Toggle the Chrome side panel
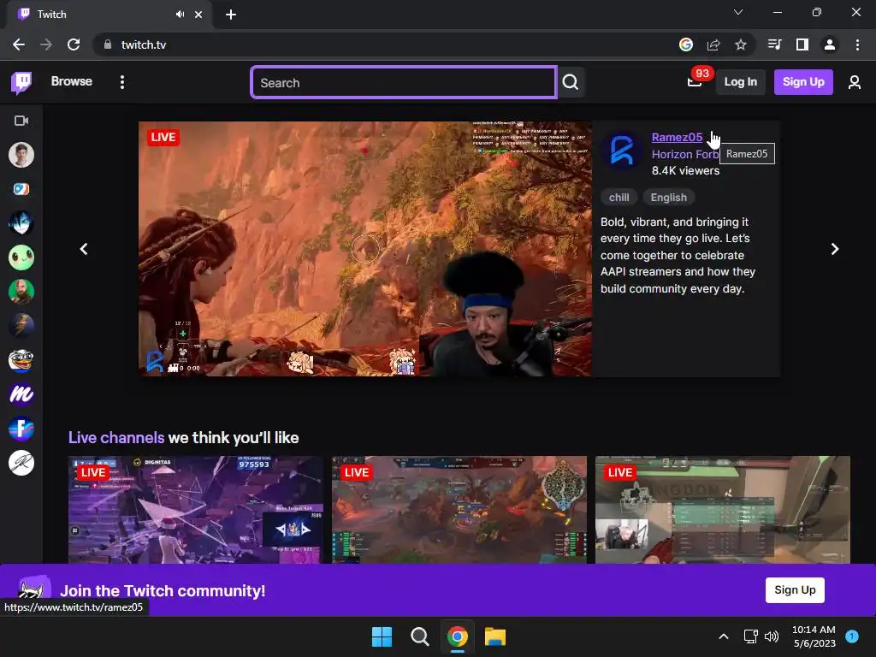Viewport: 876px width, 657px height. pyautogui.click(x=802, y=44)
